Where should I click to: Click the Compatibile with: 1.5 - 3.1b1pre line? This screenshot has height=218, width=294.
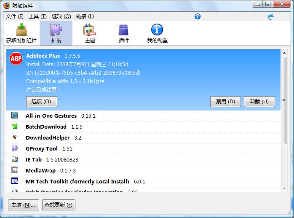pyautogui.click(x=65, y=81)
